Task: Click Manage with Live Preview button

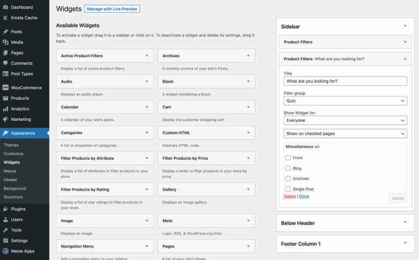Action: (x=112, y=9)
